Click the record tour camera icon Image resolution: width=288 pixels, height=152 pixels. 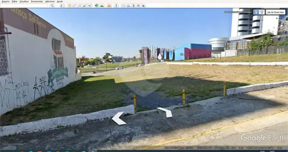[90, 5]
